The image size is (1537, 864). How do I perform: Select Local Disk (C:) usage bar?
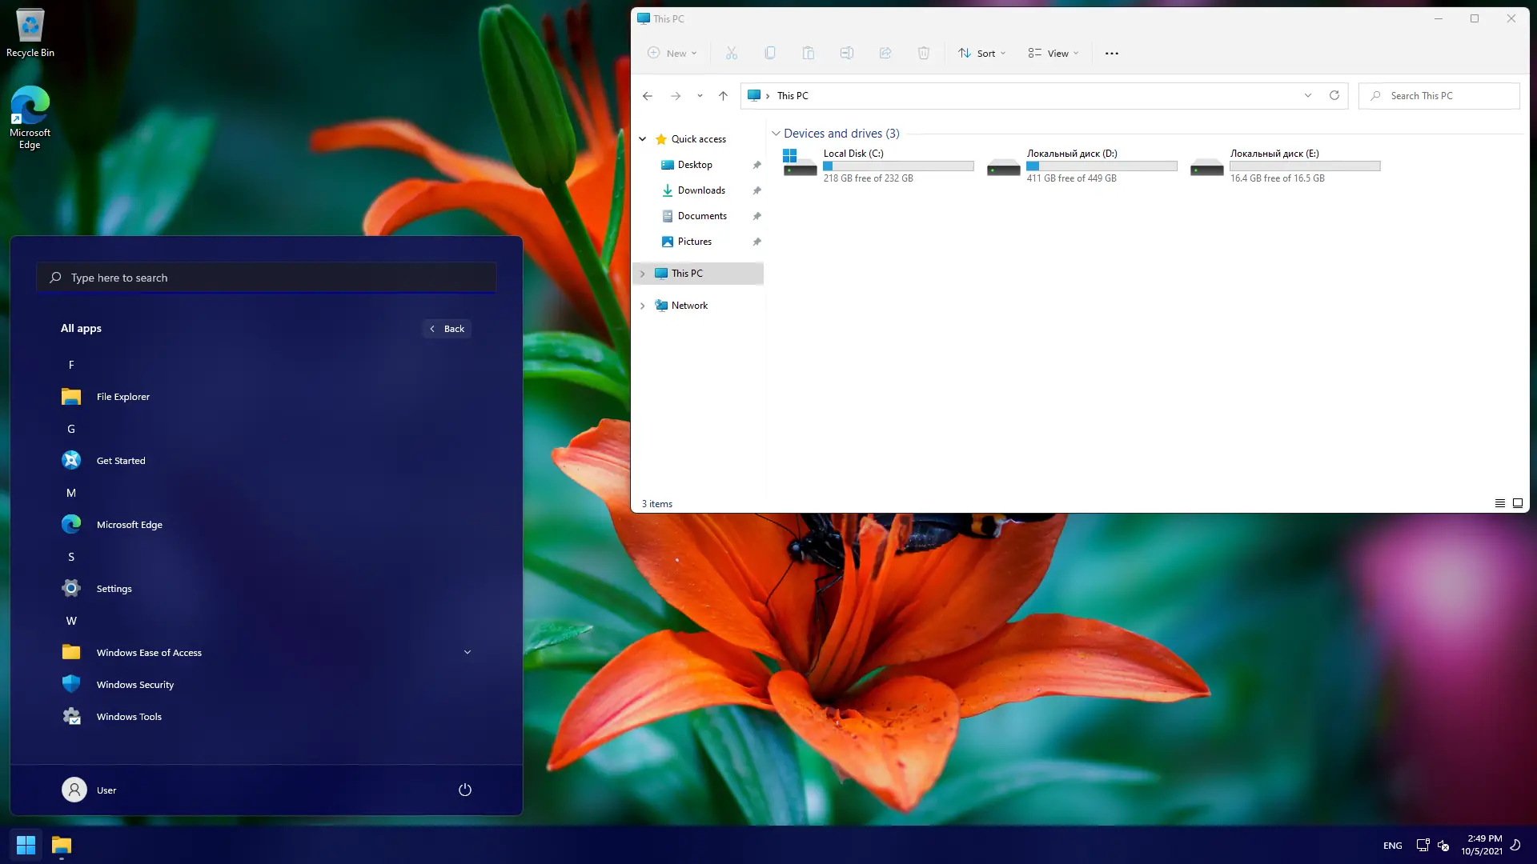(898, 166)
